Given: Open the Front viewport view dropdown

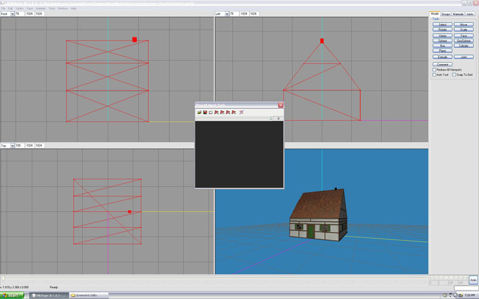Looking at the screenshot, I should pos(13,14).
